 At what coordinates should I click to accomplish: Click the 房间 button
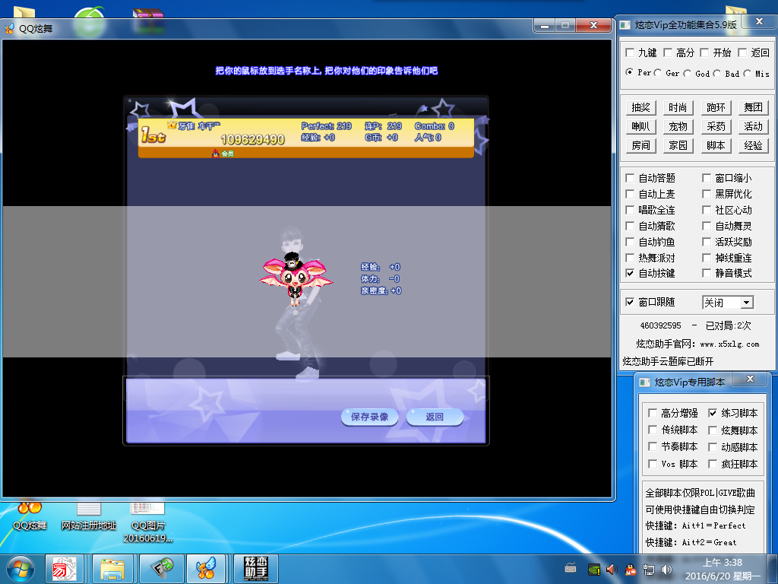click(x=640, y=145)
